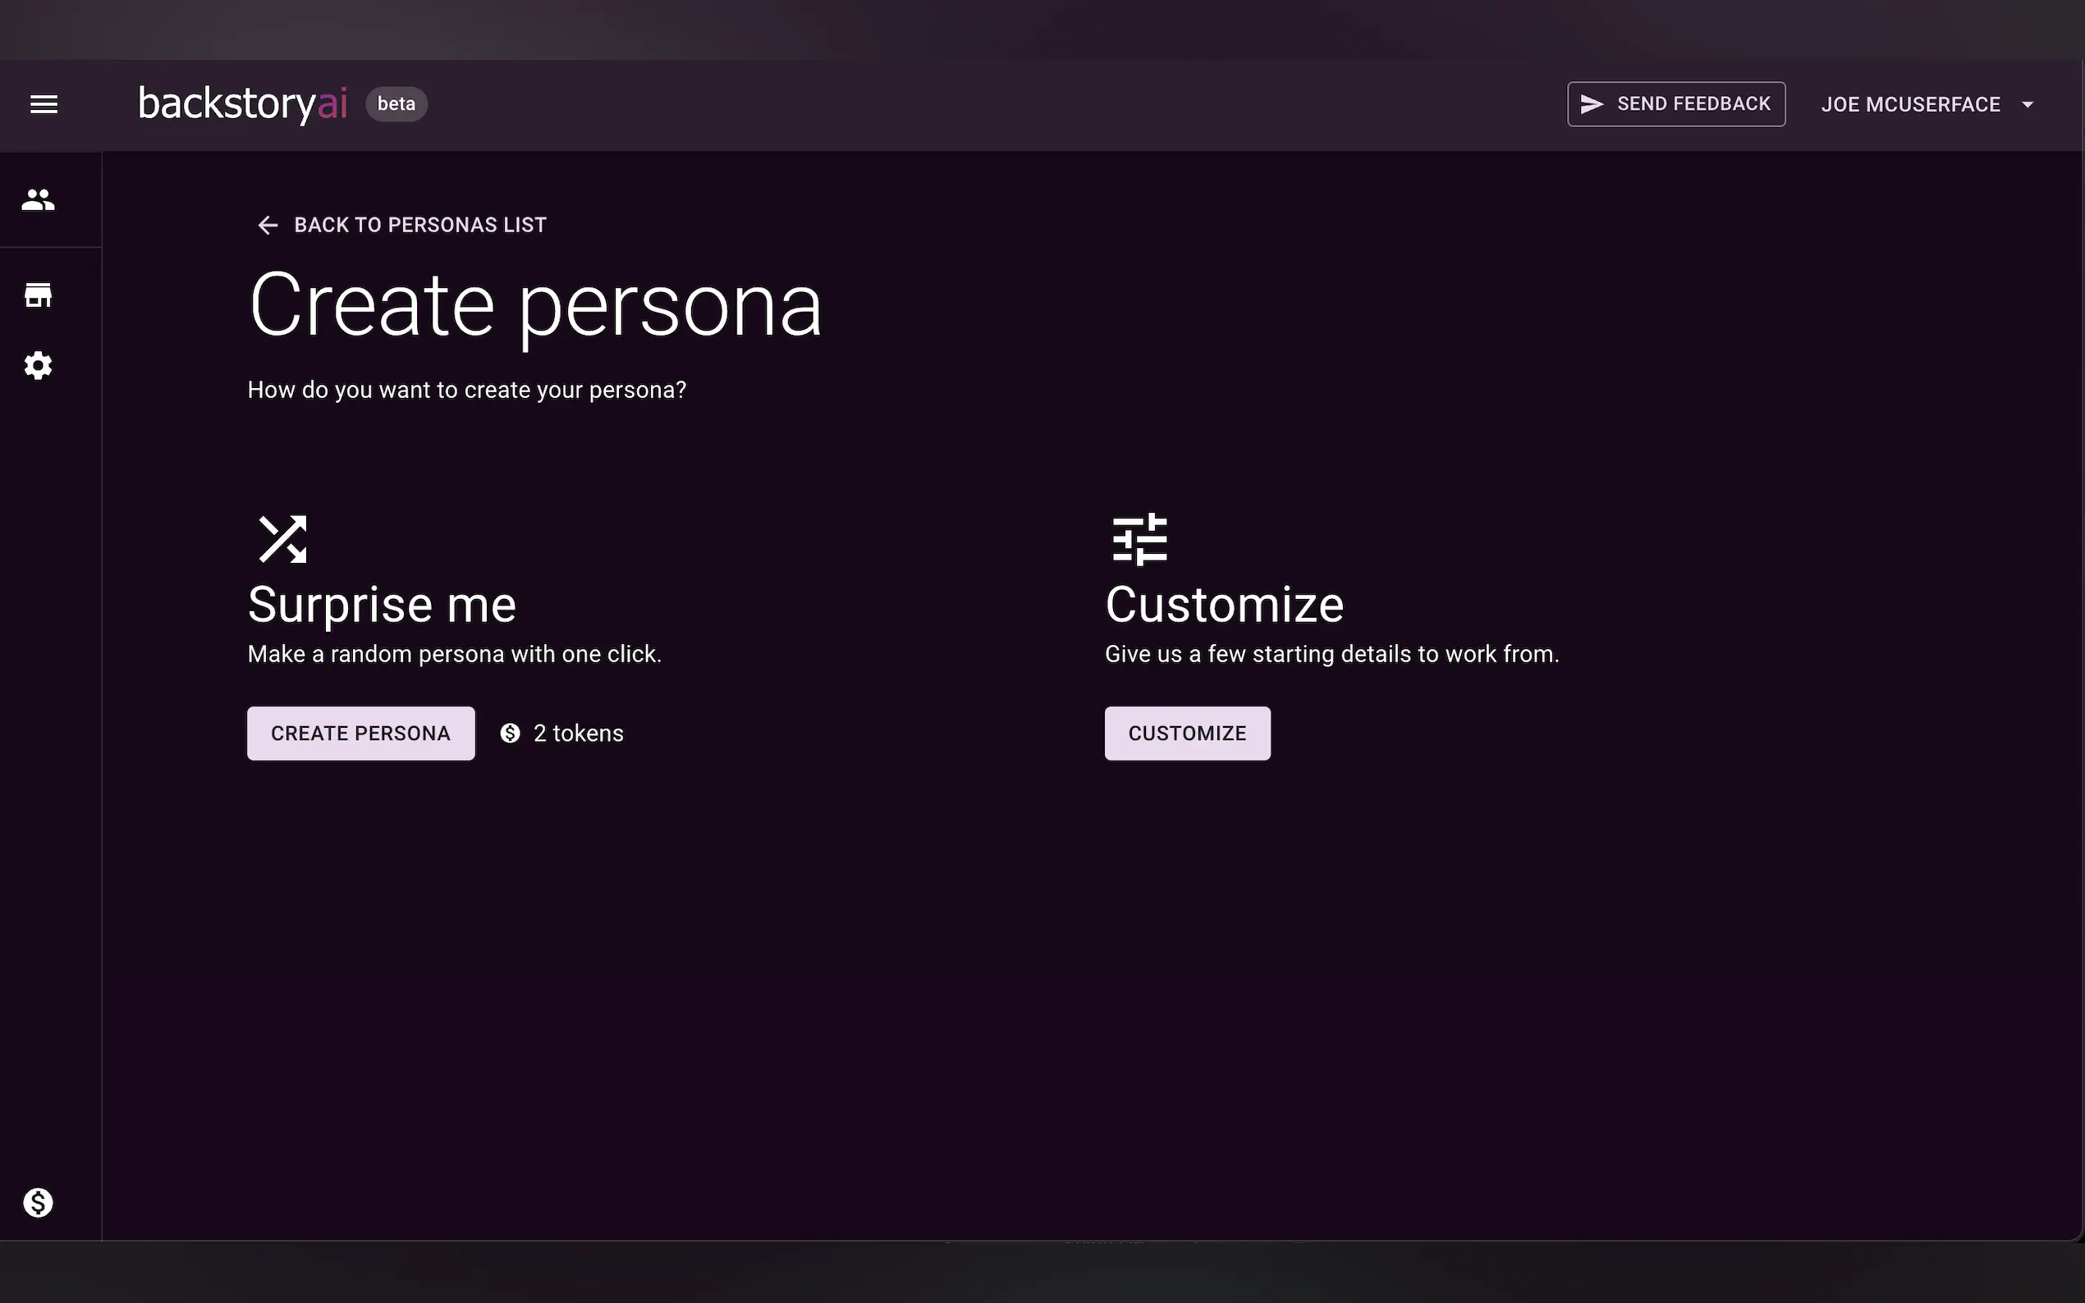
Task: Click the Create Persona button
Action: (x=360, y=734)
